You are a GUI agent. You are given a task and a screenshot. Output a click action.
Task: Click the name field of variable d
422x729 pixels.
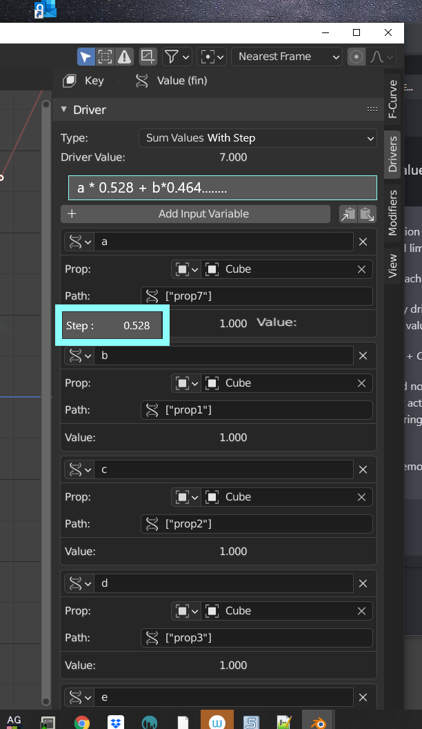click(224, 583)
